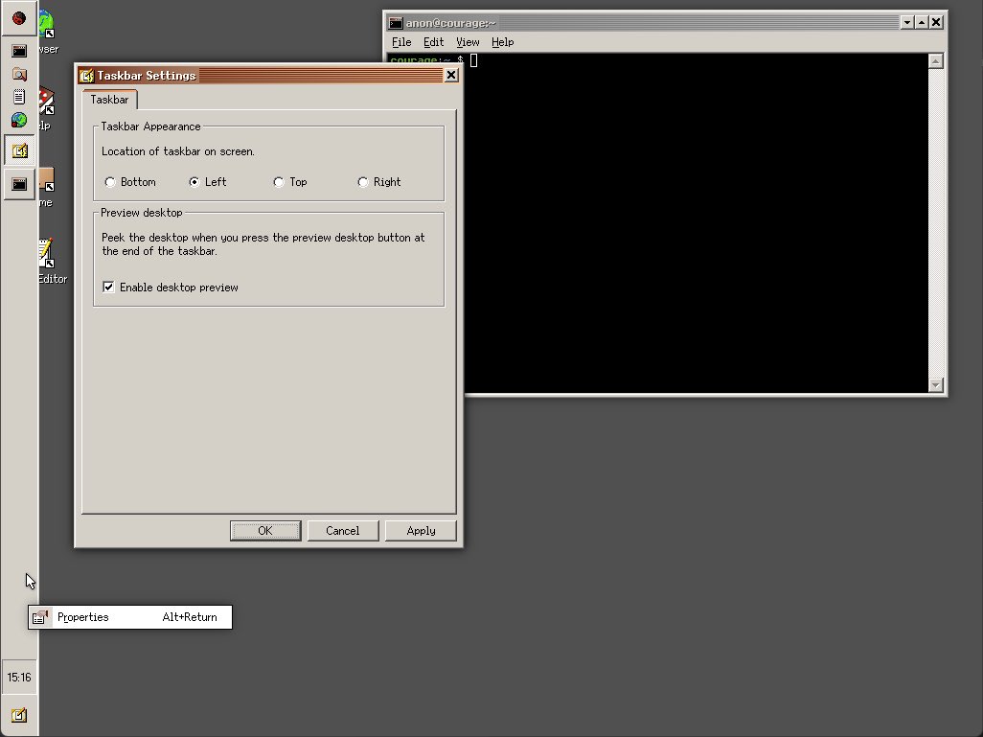This screenshot has width=983, height=737.
Task: Select Properties from the context menu
Action: pos(83,617)
